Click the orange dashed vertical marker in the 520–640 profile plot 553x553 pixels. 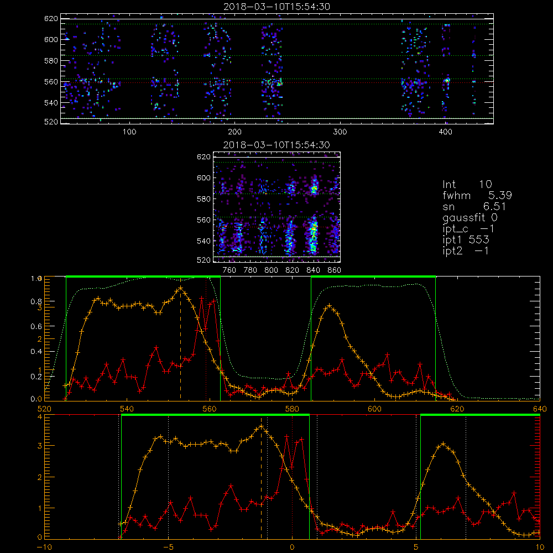click(181, 340)
